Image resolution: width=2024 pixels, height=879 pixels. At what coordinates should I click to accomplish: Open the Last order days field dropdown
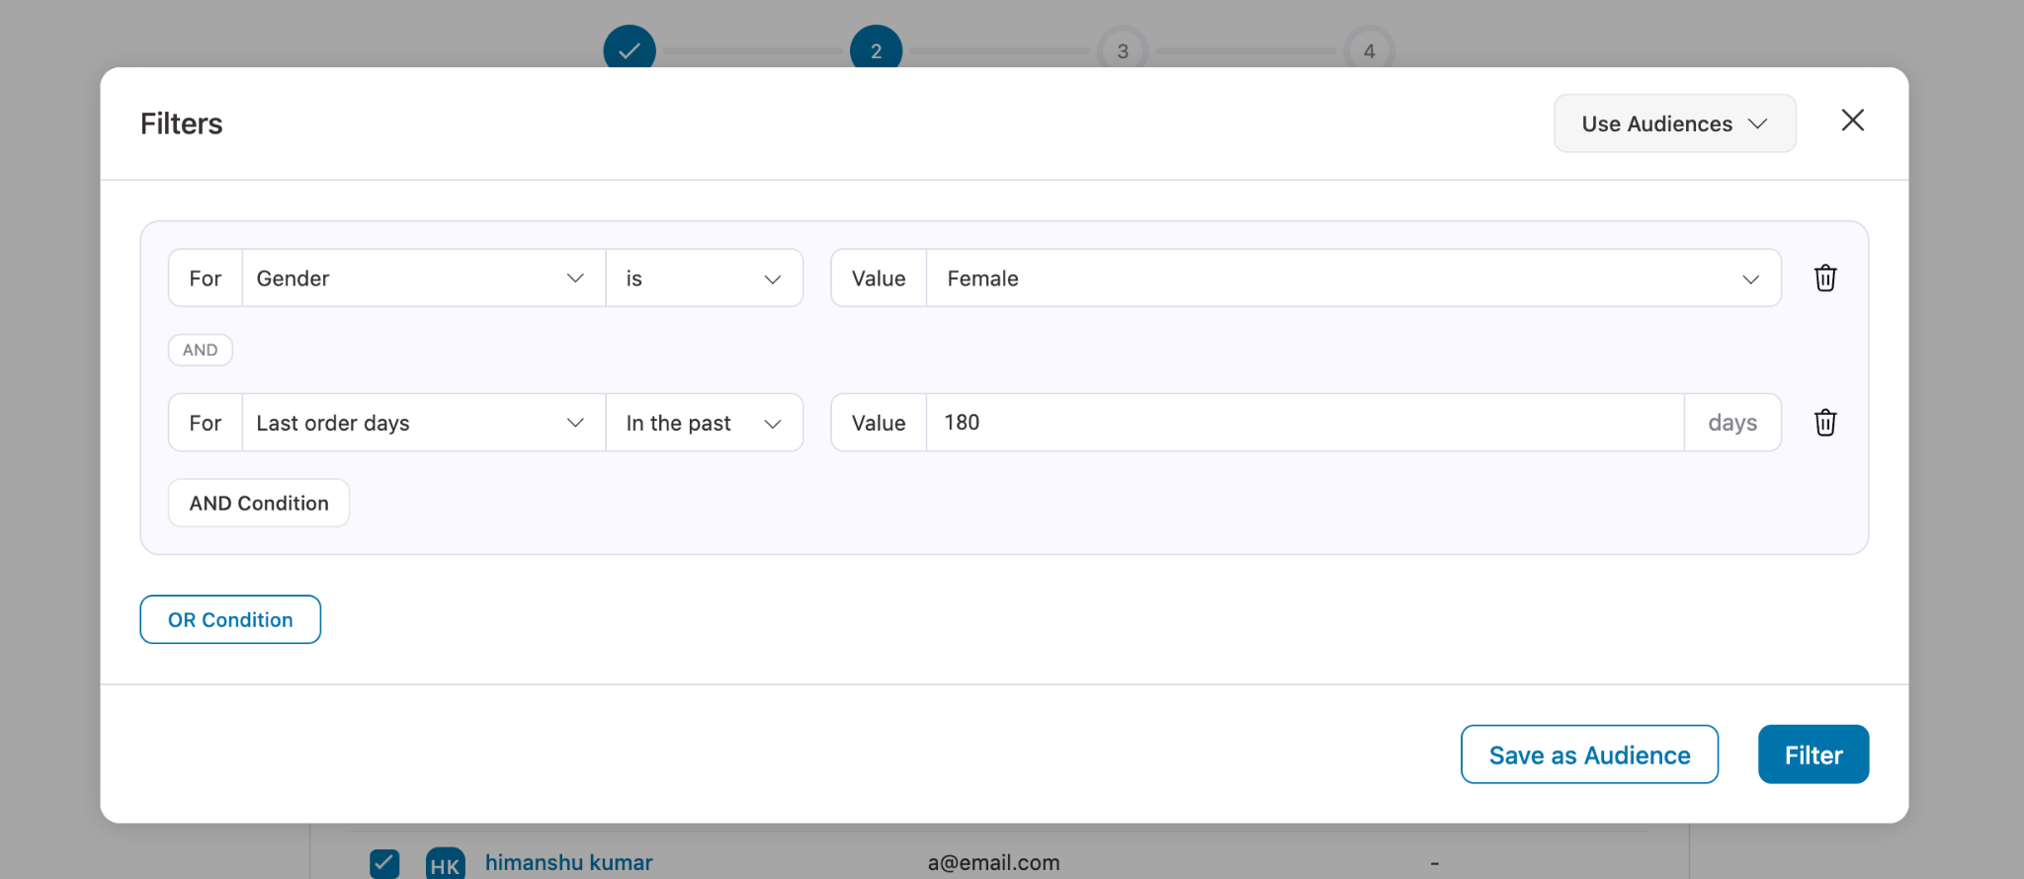(x=423, y=423)
